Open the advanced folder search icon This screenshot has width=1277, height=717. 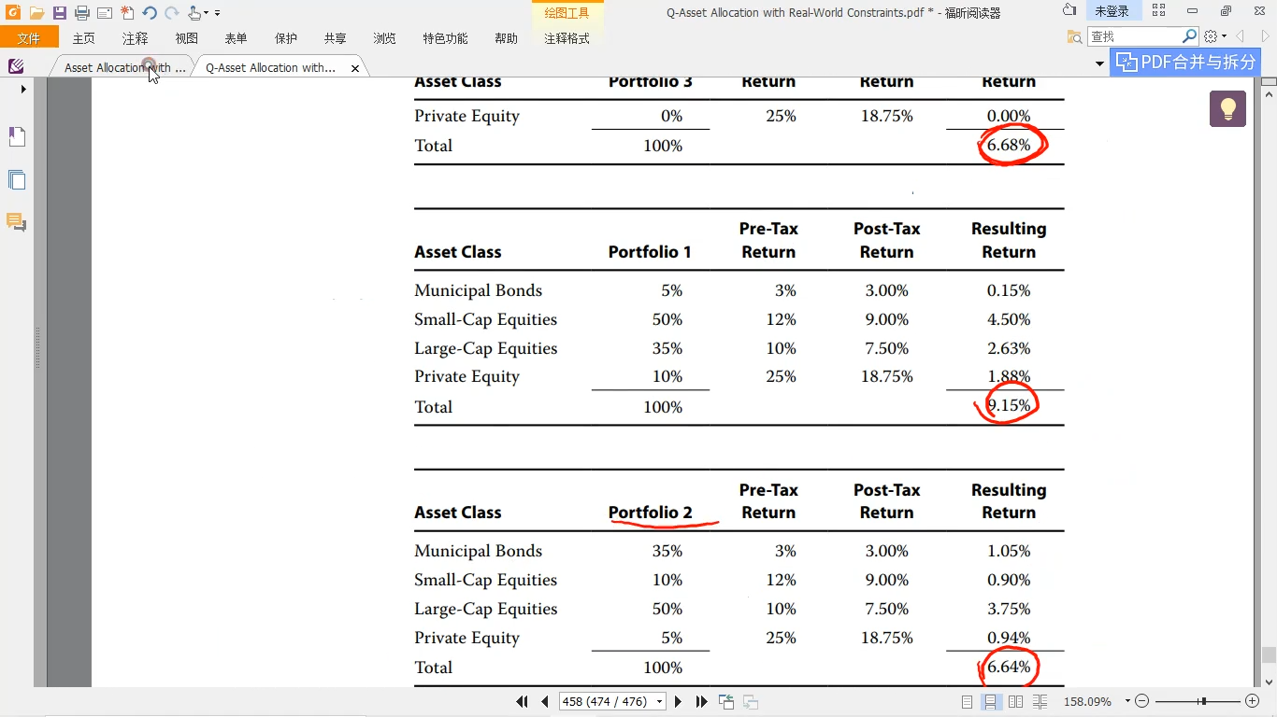pyautogui.click(x=1075, y=36)
